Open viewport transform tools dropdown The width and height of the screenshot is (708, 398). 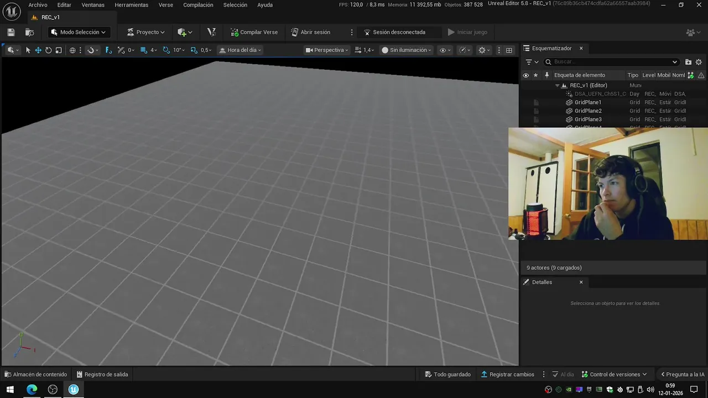[13, 50]
